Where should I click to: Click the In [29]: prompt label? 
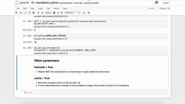[x=28, y=48]
